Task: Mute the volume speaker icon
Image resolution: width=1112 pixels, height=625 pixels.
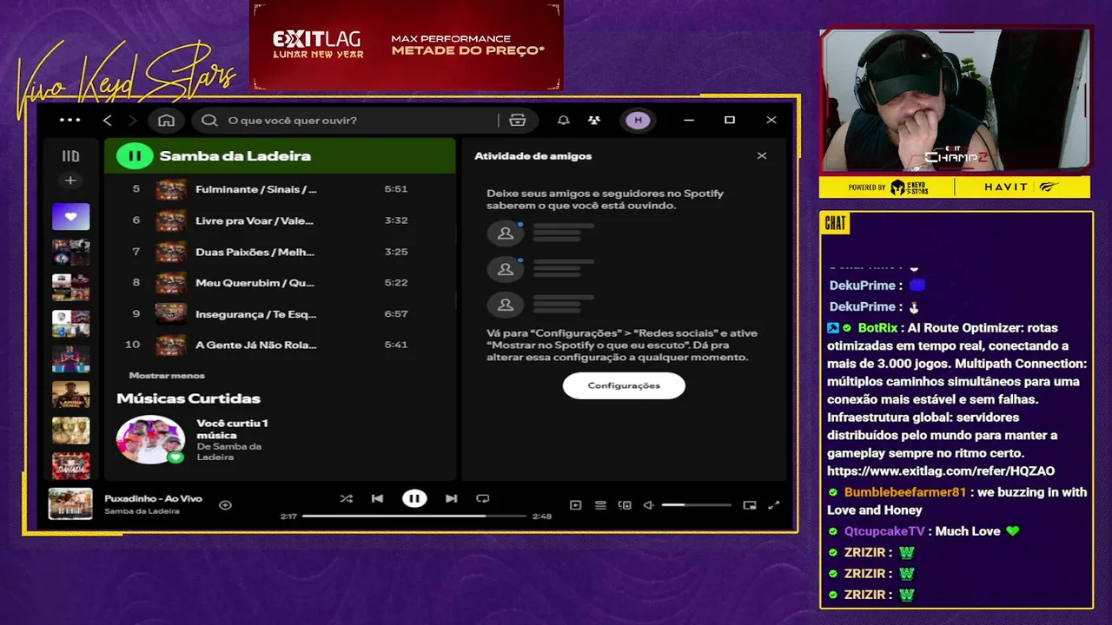Action: tap(648, 505)
